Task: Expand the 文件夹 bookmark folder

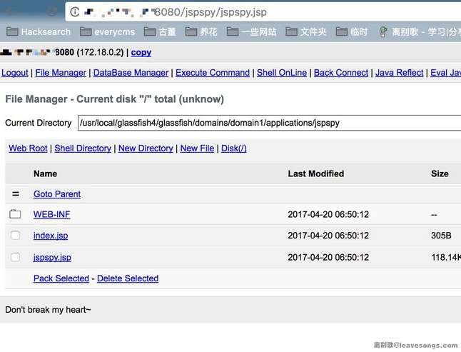Action: point(306,31)
